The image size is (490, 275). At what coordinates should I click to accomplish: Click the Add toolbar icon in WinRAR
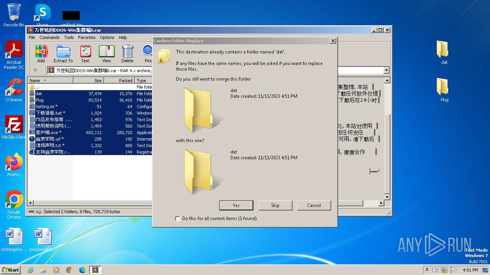click(41, 54)
